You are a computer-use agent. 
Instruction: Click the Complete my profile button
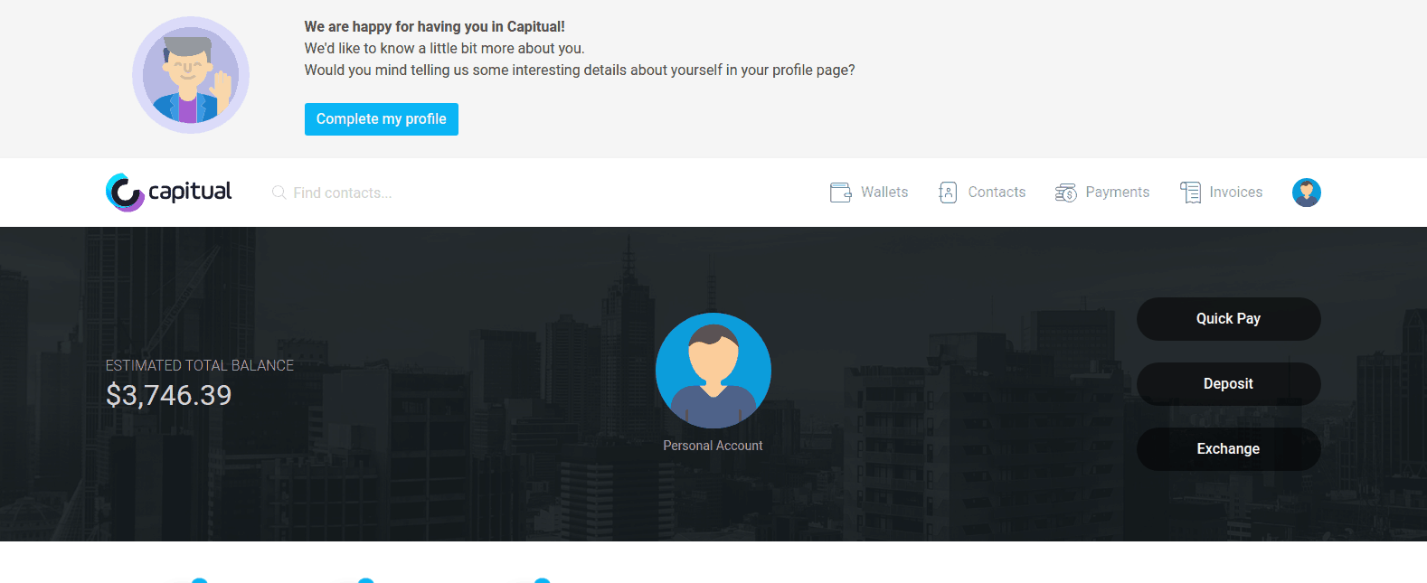(x=382, y=119)
